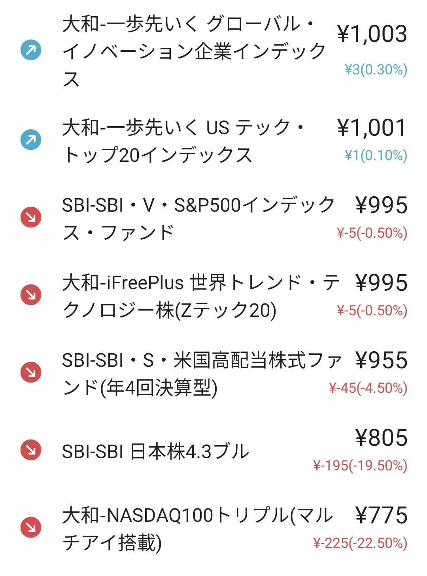This screenshot has width=427, height=576.
Task: Click the ¥955 valuation amount
Action: (381, 360)
